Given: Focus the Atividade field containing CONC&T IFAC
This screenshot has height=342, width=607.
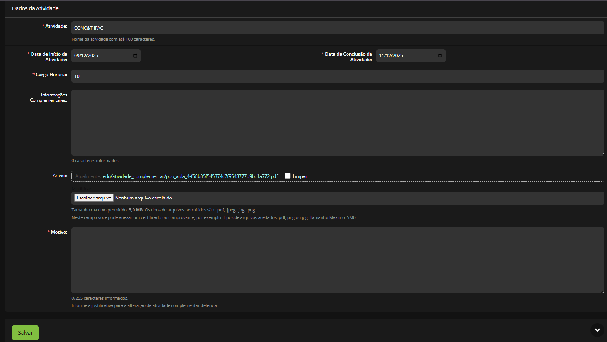Looking at the screenshot, I should pyautogui.click(x=337, y=28).
